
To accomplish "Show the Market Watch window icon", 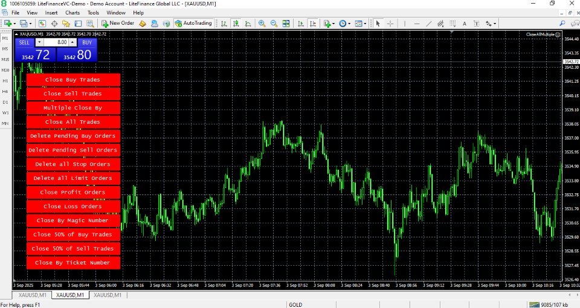I will (x=42, y=24).
